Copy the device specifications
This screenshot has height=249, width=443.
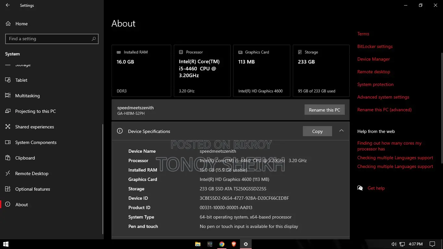tap(317, 131)
